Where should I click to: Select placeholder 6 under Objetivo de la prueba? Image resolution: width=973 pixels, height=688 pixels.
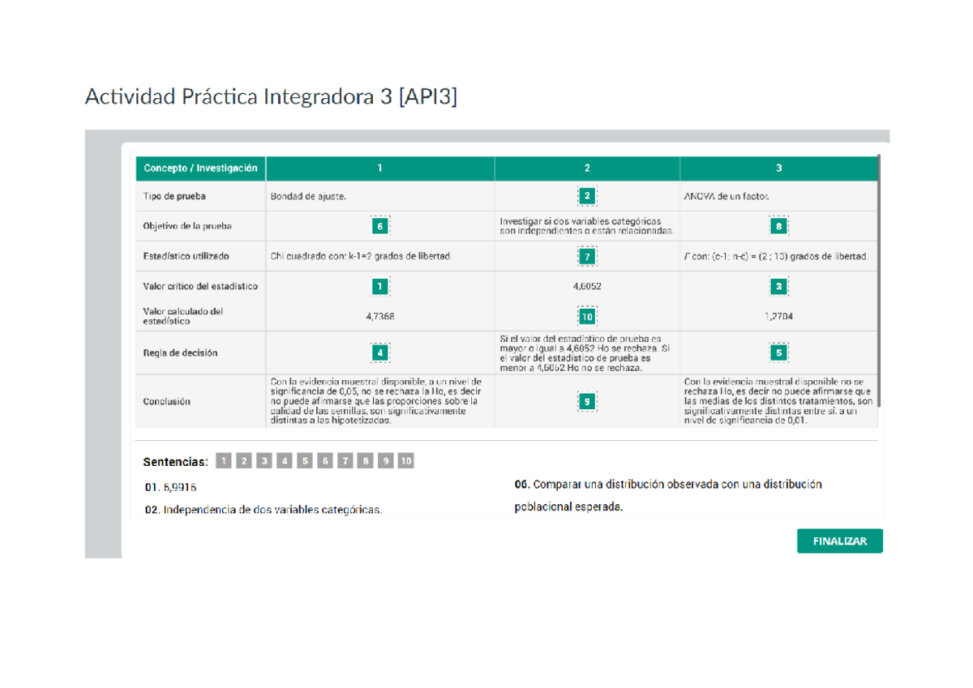click(x=379, y=225)
